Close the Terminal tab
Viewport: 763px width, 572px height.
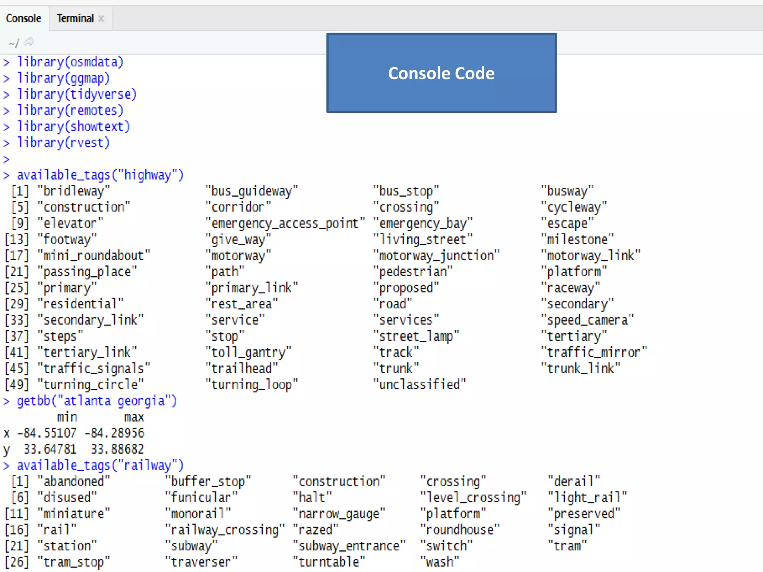coord(101,19)
